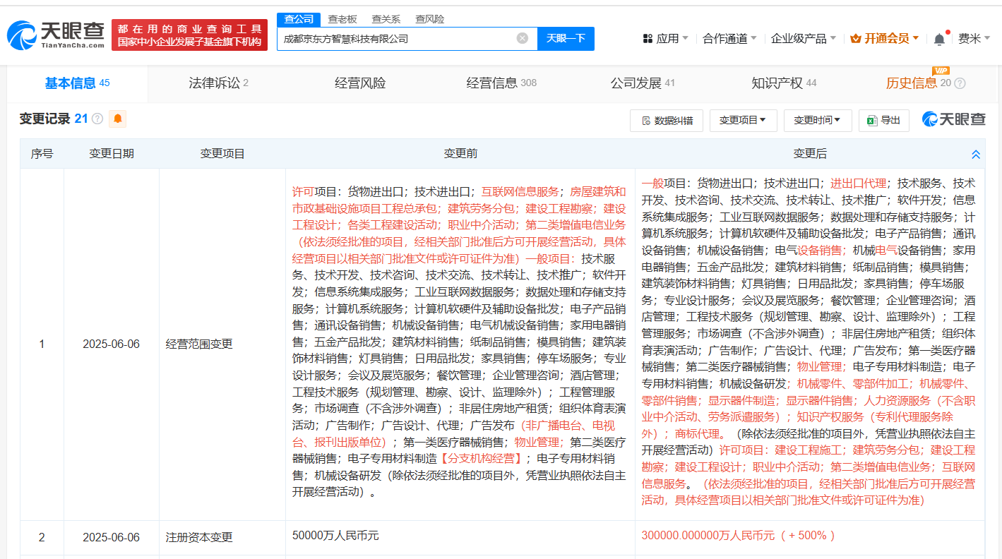Open the 开通会员 membership dropdown
The height and width of the screenshot is (559, 1002).
tap(885, 38)
